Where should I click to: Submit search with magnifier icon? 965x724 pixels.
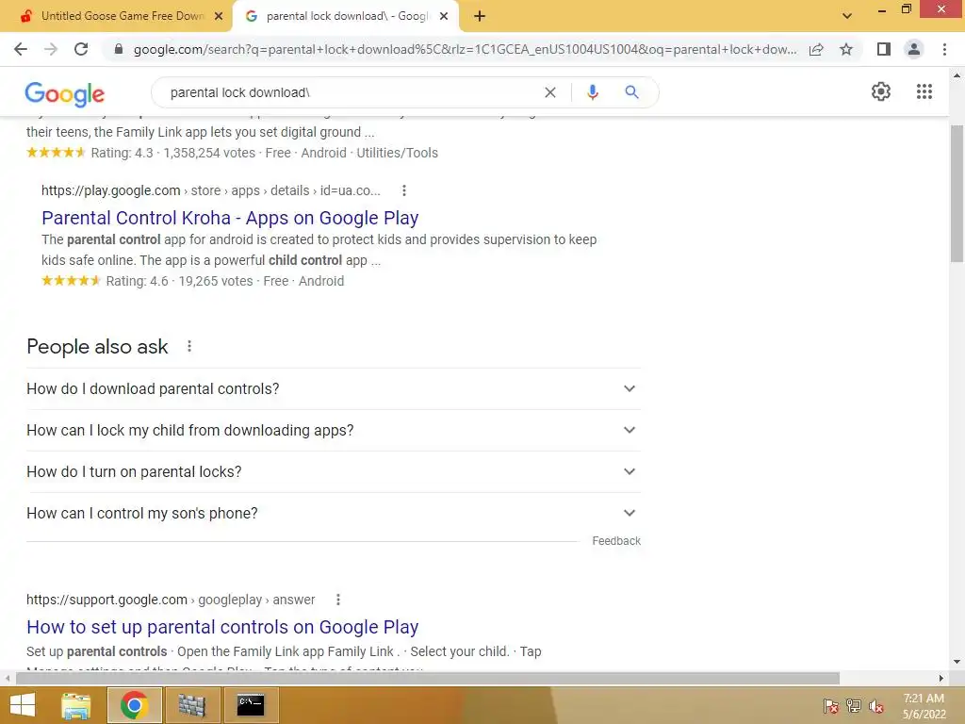(631, 92)
